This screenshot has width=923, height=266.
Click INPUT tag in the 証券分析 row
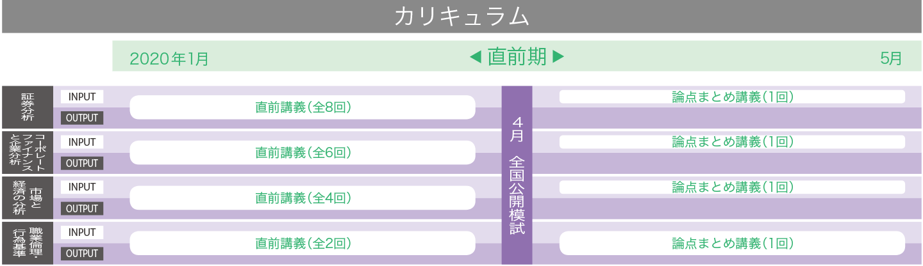pos(82,97)
